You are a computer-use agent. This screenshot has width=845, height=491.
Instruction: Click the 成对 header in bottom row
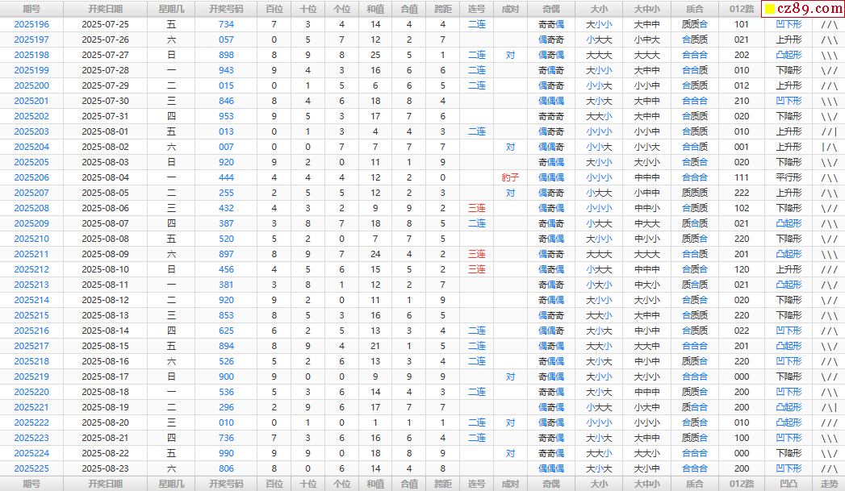tap(510, 484)
